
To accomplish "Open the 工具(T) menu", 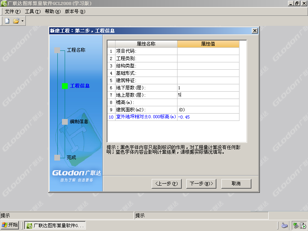I will click(x=33, y=12).
